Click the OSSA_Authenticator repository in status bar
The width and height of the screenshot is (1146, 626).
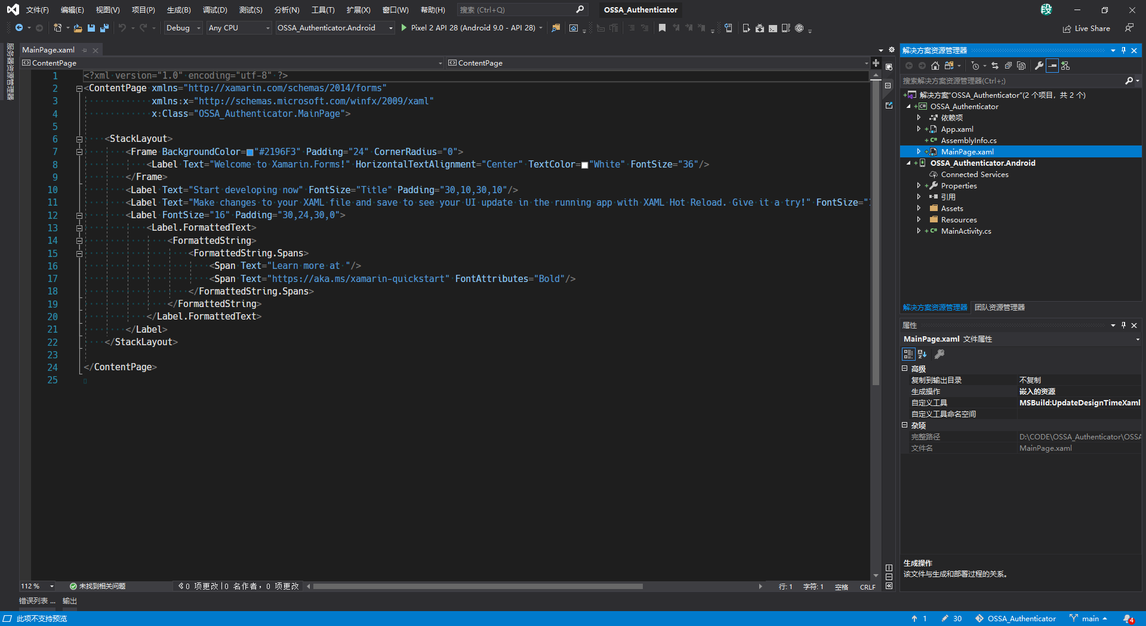click(x=1015, y=619)
